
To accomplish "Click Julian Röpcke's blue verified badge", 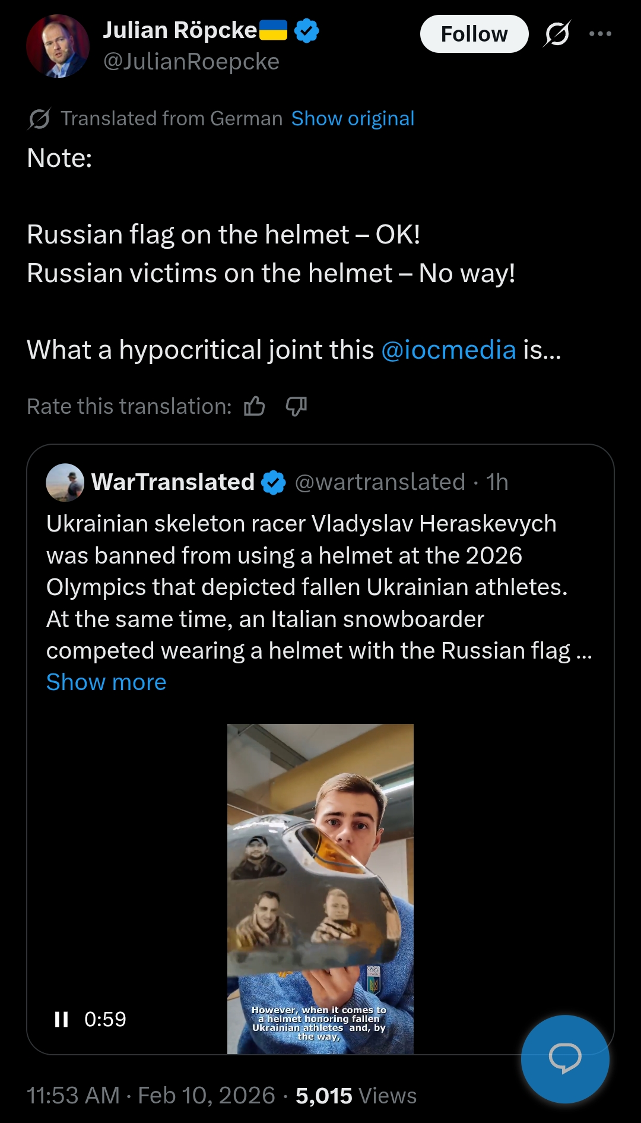I will tap(307, 31).
